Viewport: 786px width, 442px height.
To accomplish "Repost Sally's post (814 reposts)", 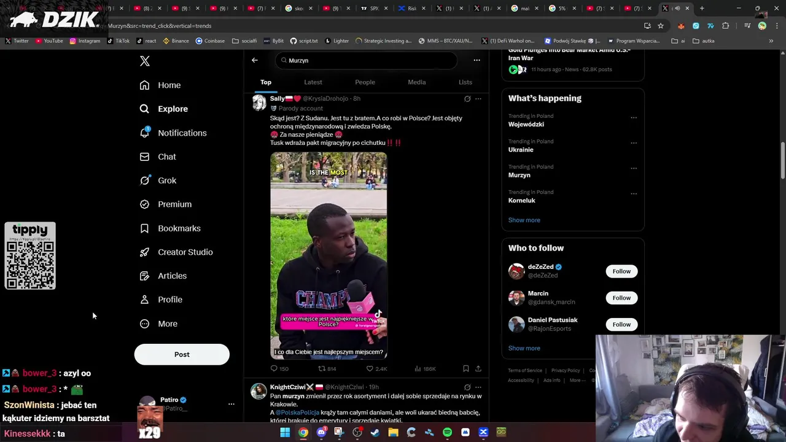I will (x=327, y=368).
